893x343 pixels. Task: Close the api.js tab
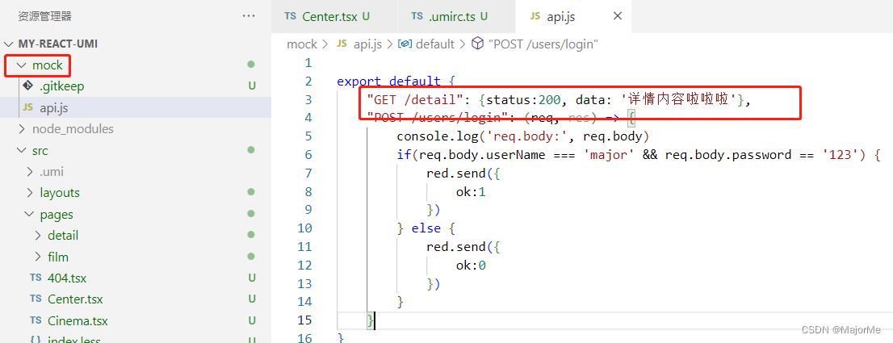click(618, 16)
